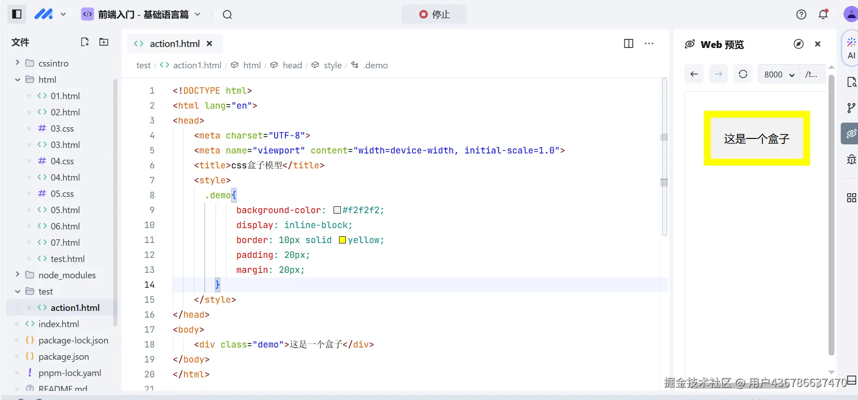This screenshot has height=400, width=858.
Task: Open preview in browser compass icon
Action: click(x=799, y=44)
